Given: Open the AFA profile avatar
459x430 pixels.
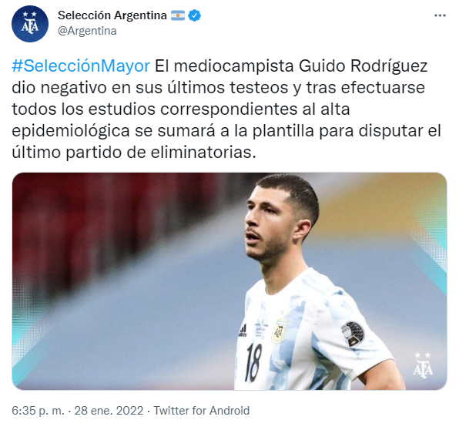Looking at the screenshot, I should point(30,24).
